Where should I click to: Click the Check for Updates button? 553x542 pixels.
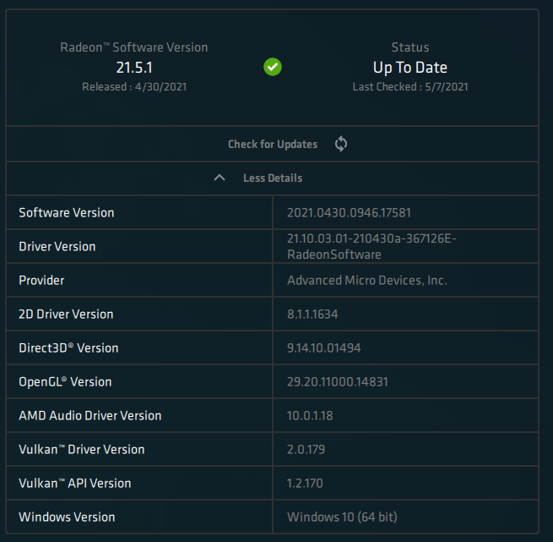(272, 144)
